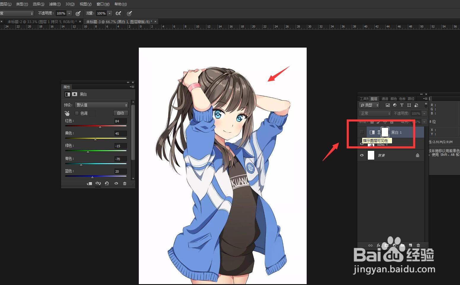Delete layer with Layers panel trash icon
This screenshot has width=460, height=285.
point(418,245)
